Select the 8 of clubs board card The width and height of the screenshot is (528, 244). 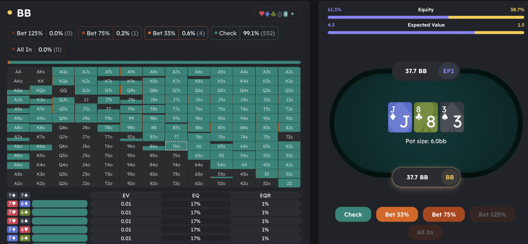click(426, 118)
